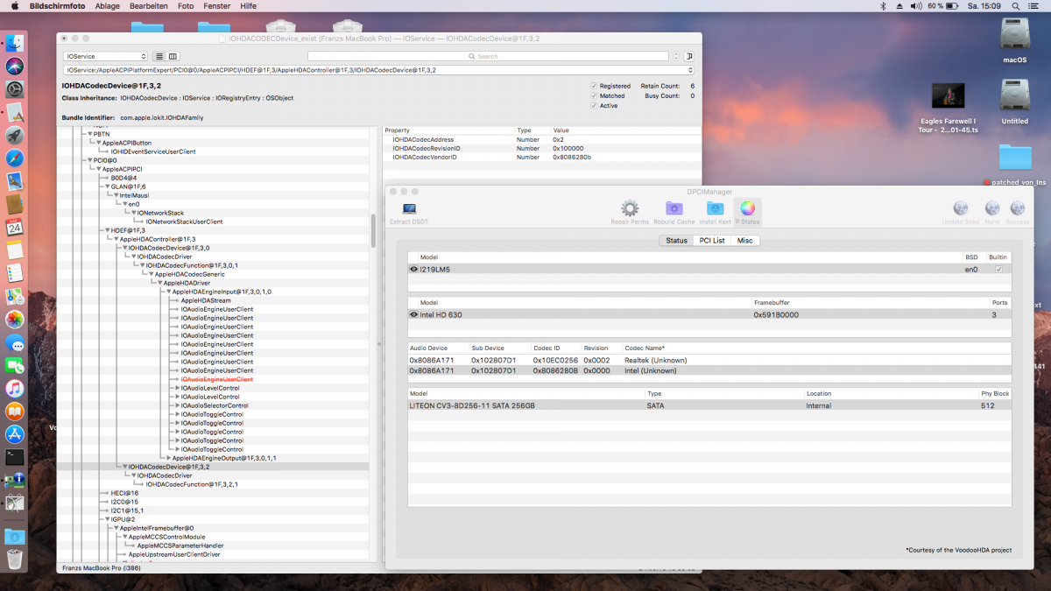Click the Codec ID column header
The image size is (1051, 591).
click(x=547, y=348)
